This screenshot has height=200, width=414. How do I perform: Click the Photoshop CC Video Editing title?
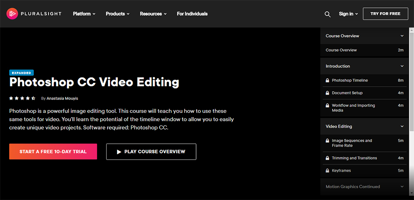tap(94, 82)
